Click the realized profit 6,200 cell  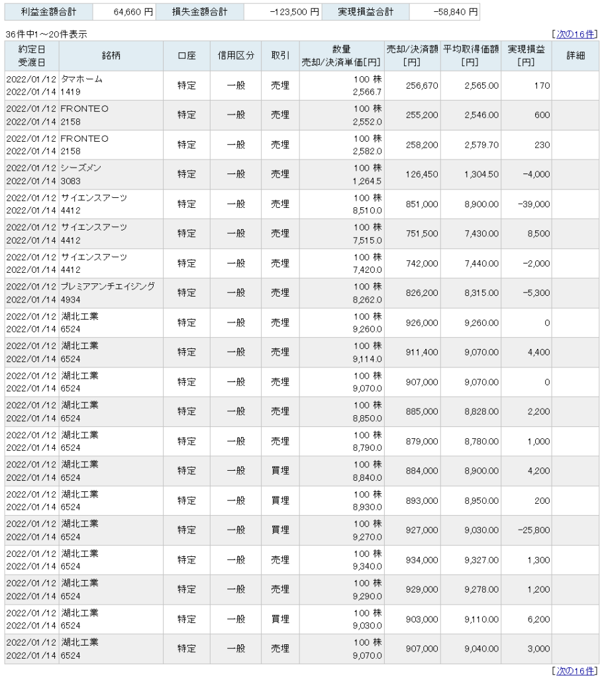coord(527,619)
